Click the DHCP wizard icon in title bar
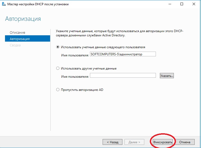201x148 pixels. (4, 4)
